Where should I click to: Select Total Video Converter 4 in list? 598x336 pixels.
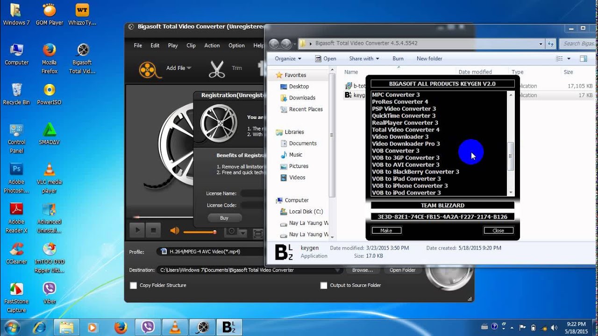coord(406,130)
